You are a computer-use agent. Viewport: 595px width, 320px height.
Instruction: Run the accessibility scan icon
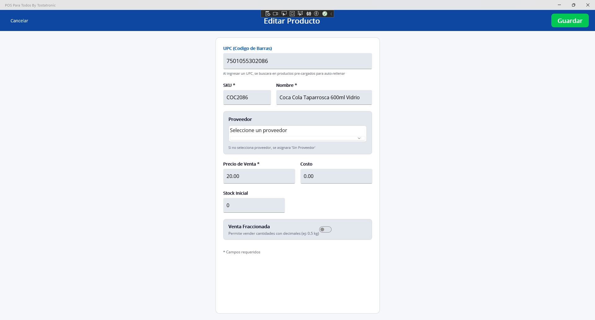pos(316,14)
